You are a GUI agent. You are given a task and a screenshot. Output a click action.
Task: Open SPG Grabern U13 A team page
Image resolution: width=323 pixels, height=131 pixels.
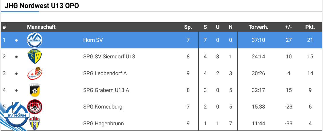(x=106, y=90)
